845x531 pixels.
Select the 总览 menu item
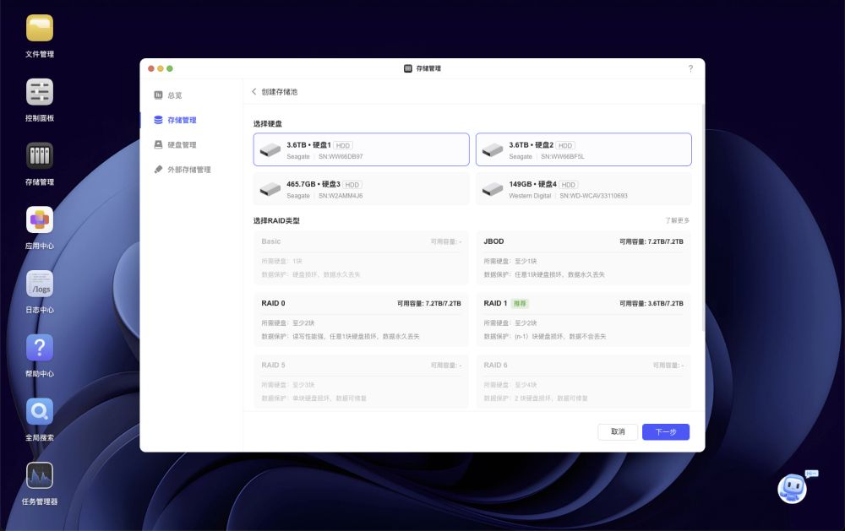pyautogui.click(x=175, y=95)
